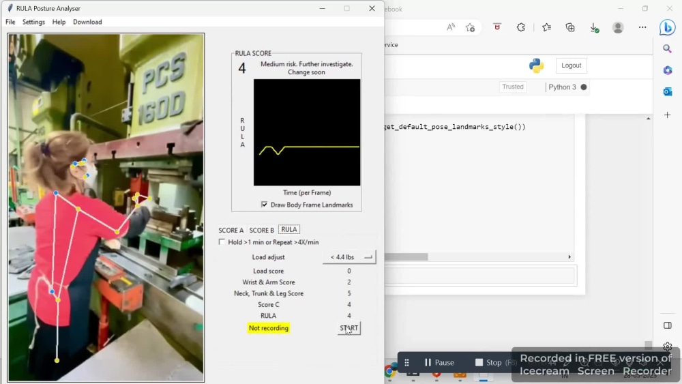This screenshot has width=682, height=384.
Task: Open the Download menu
Action: [x=87, y=22]
